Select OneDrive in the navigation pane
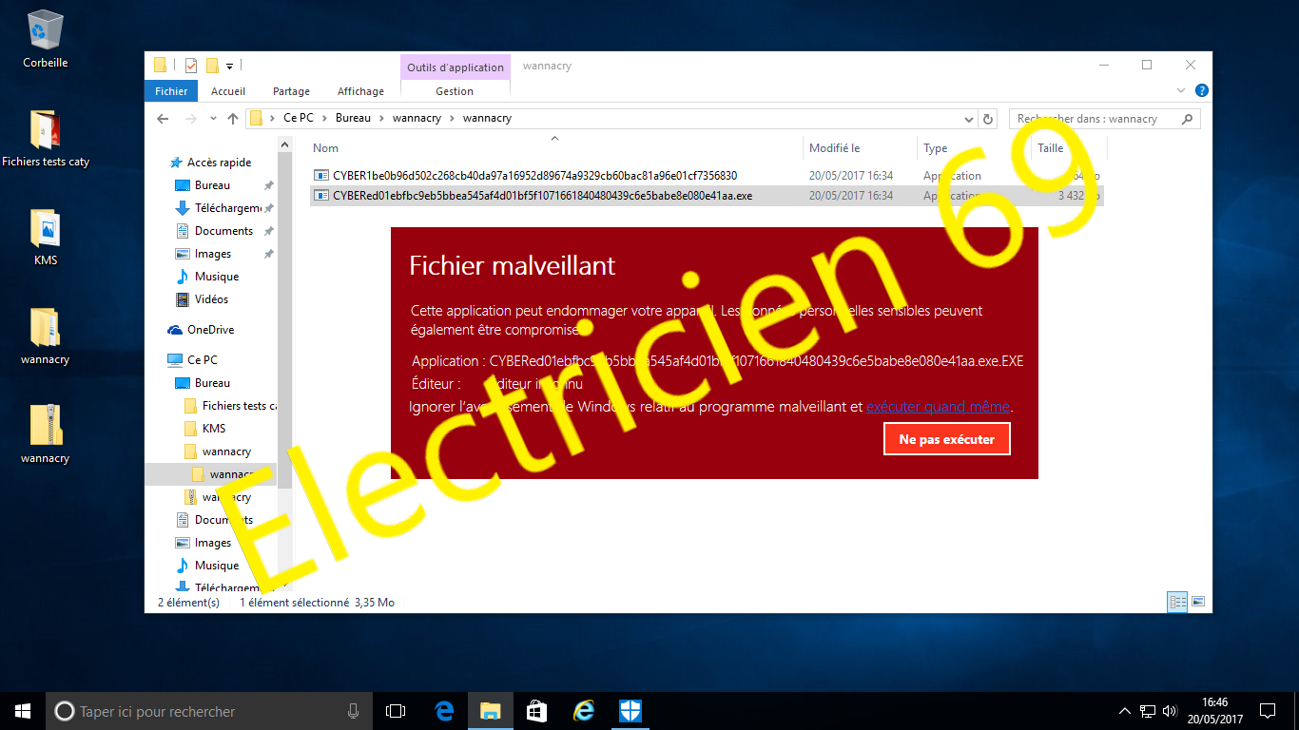This screenshot has height=730, width=1299. (x=210, y=330)
